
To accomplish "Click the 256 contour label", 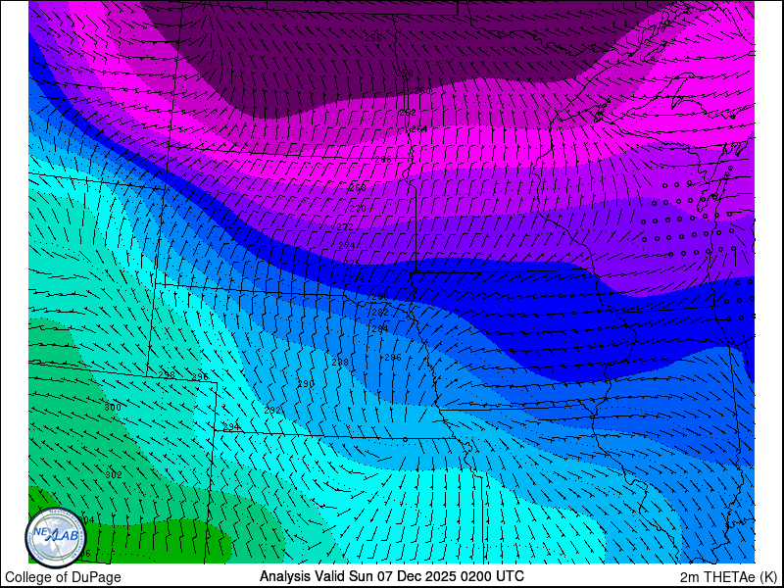I will [373, 37].
